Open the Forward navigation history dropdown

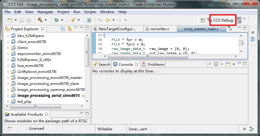pyautogui.click(x=125, y=20)
